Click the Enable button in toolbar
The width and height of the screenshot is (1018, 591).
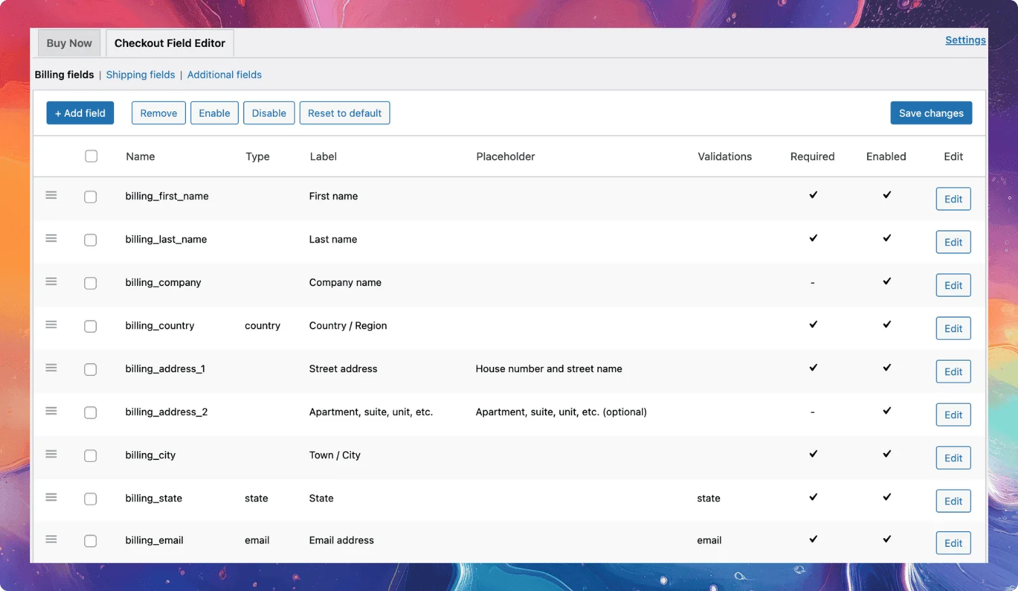pyautogui.click(x=214, y=113)
